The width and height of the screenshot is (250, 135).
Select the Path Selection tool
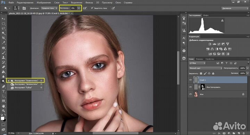[3, 96]
